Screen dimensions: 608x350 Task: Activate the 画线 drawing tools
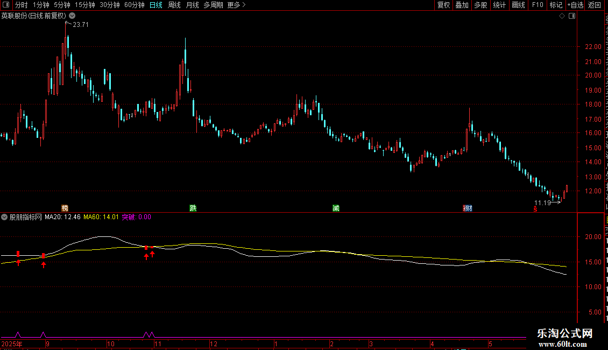pos(518,5)
